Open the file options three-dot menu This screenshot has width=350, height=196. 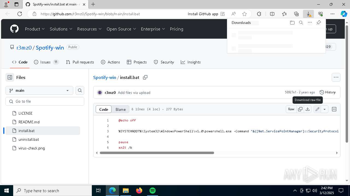pos(336,77)
